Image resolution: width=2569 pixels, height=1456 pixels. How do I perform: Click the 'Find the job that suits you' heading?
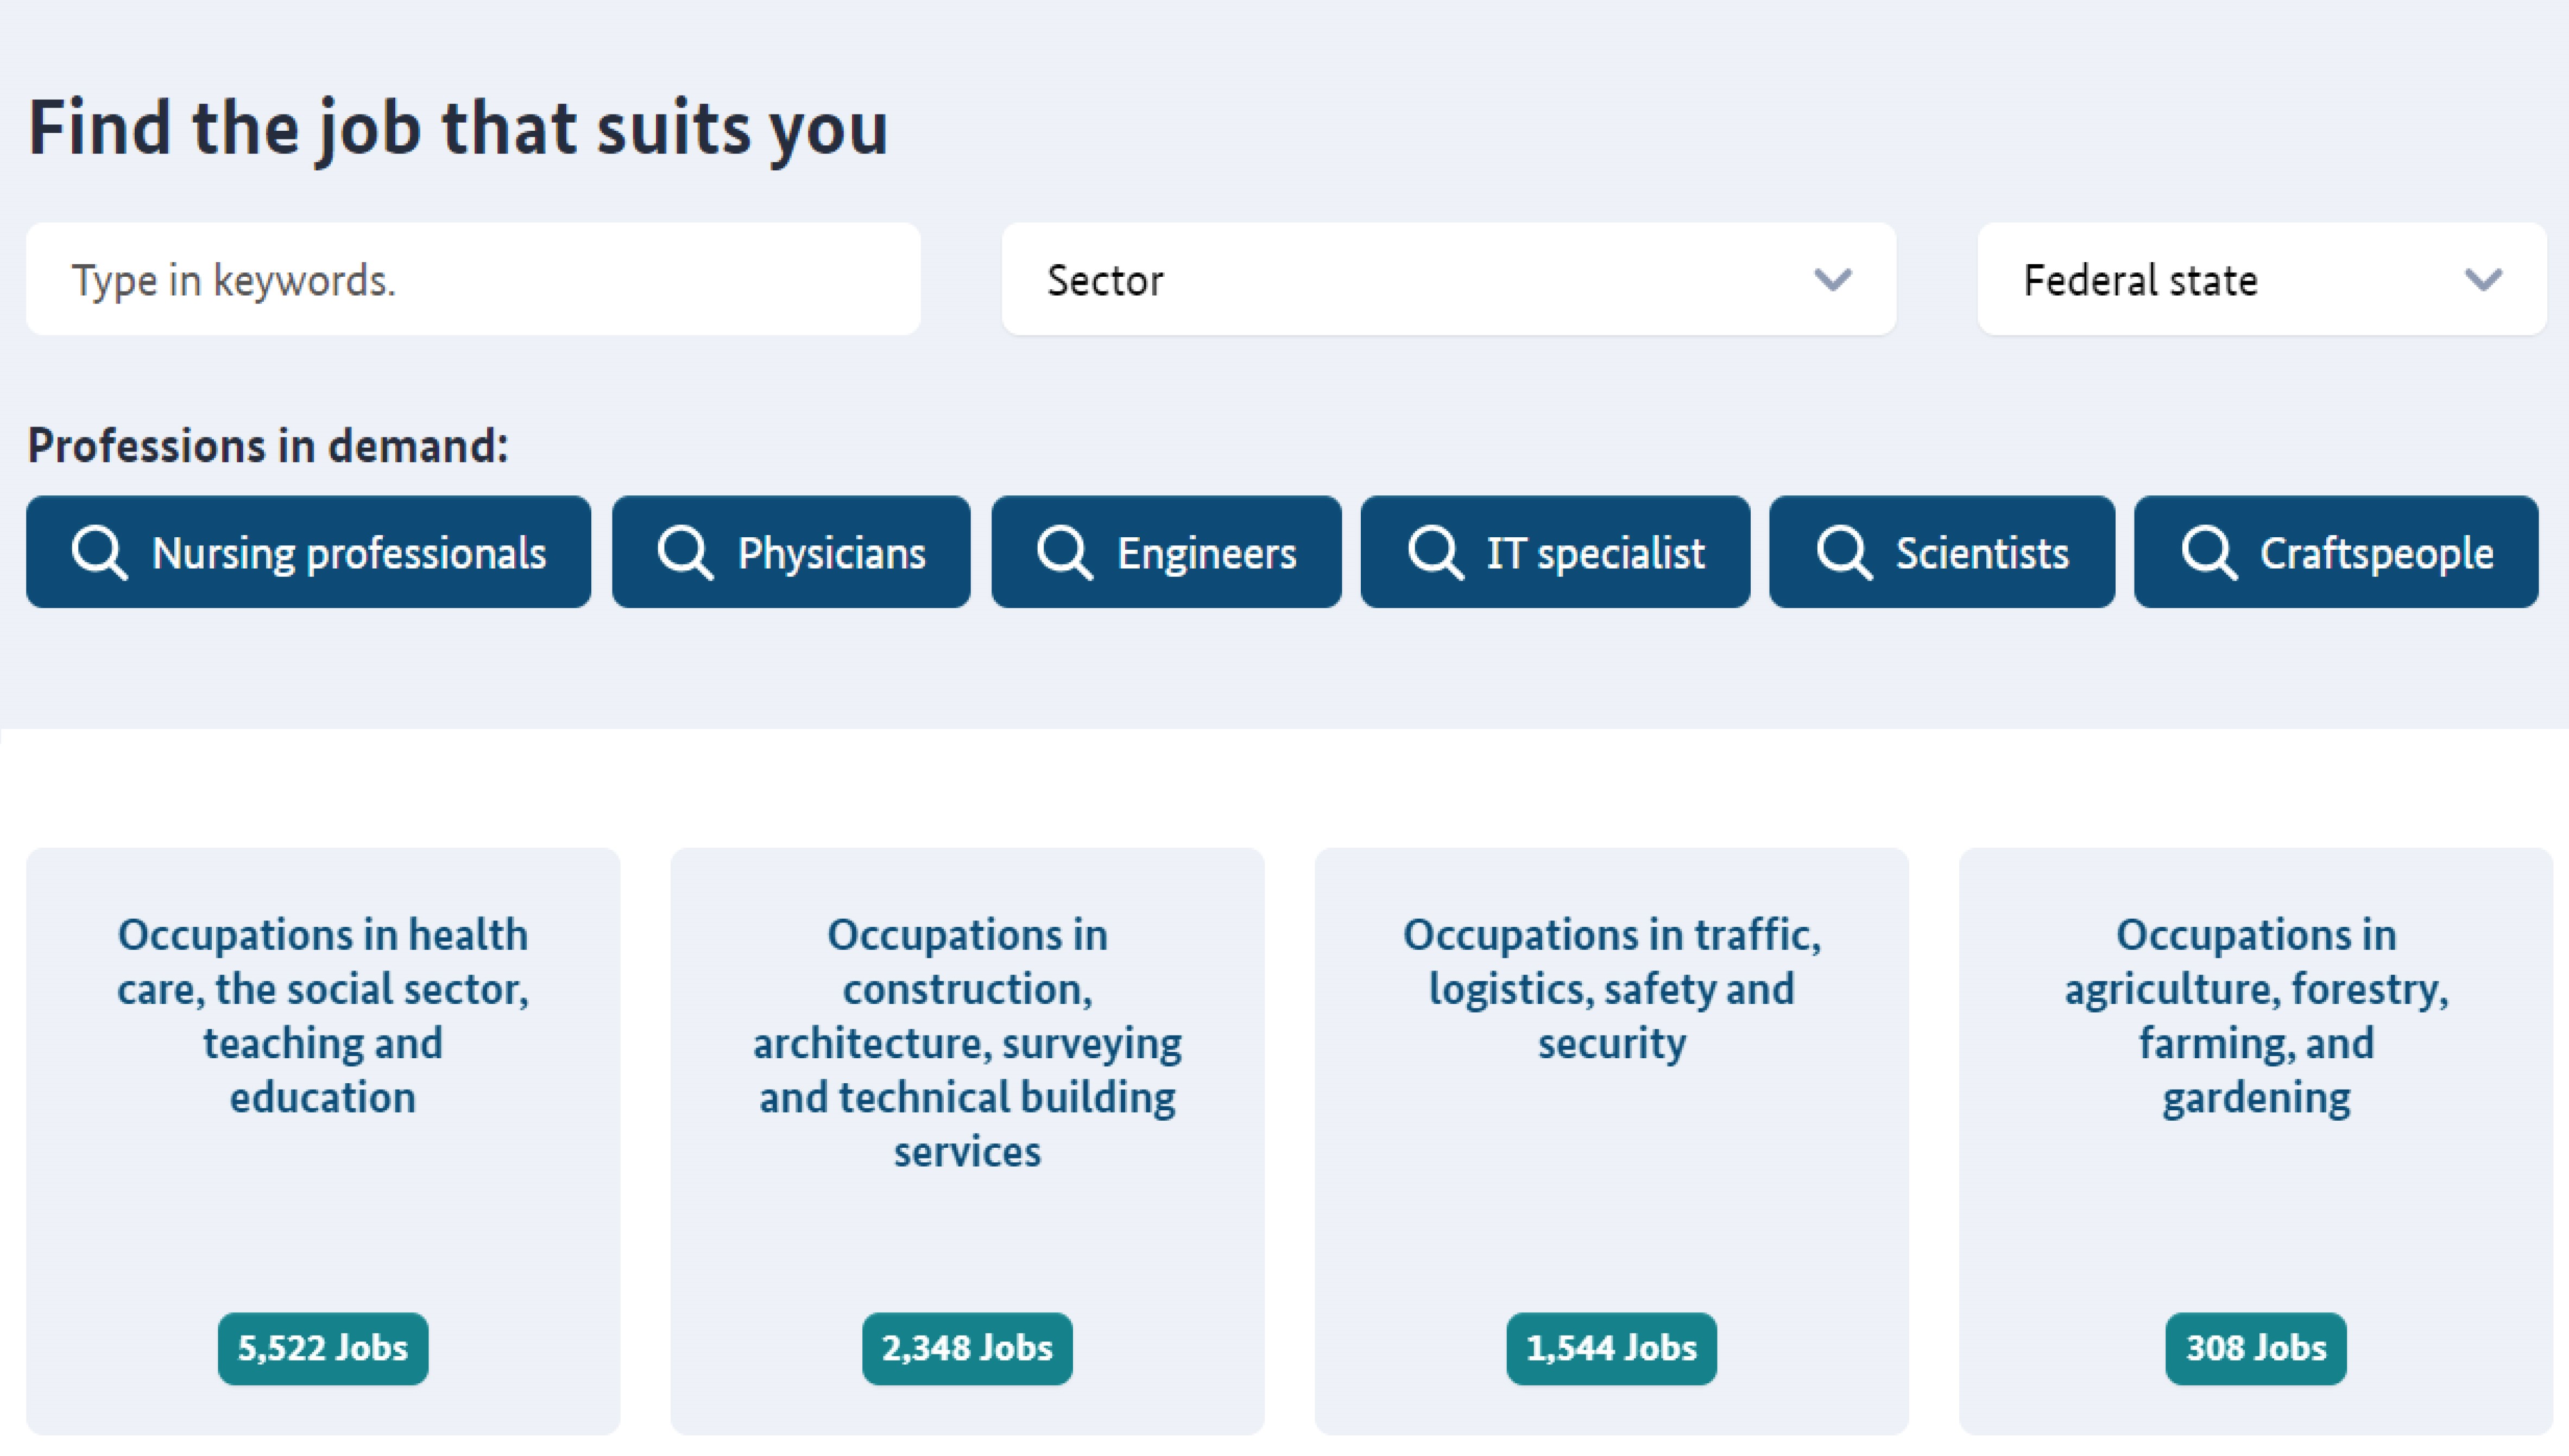458,130
